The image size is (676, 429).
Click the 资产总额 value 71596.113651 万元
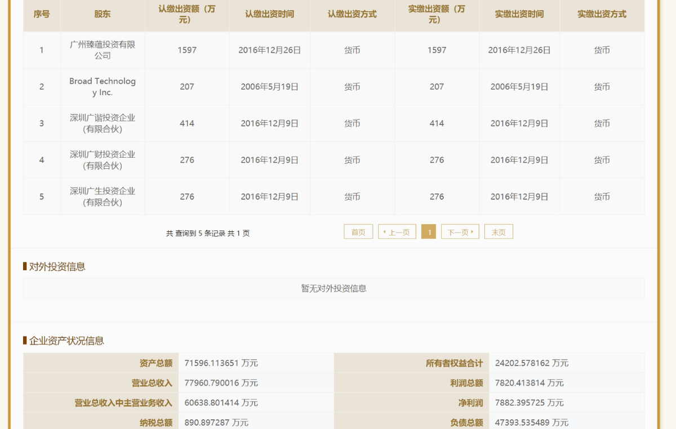click(x=221, y=363)
